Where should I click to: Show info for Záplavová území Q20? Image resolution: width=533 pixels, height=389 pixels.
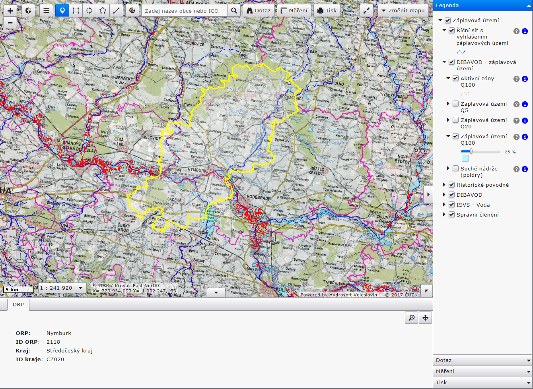(525, 120)
